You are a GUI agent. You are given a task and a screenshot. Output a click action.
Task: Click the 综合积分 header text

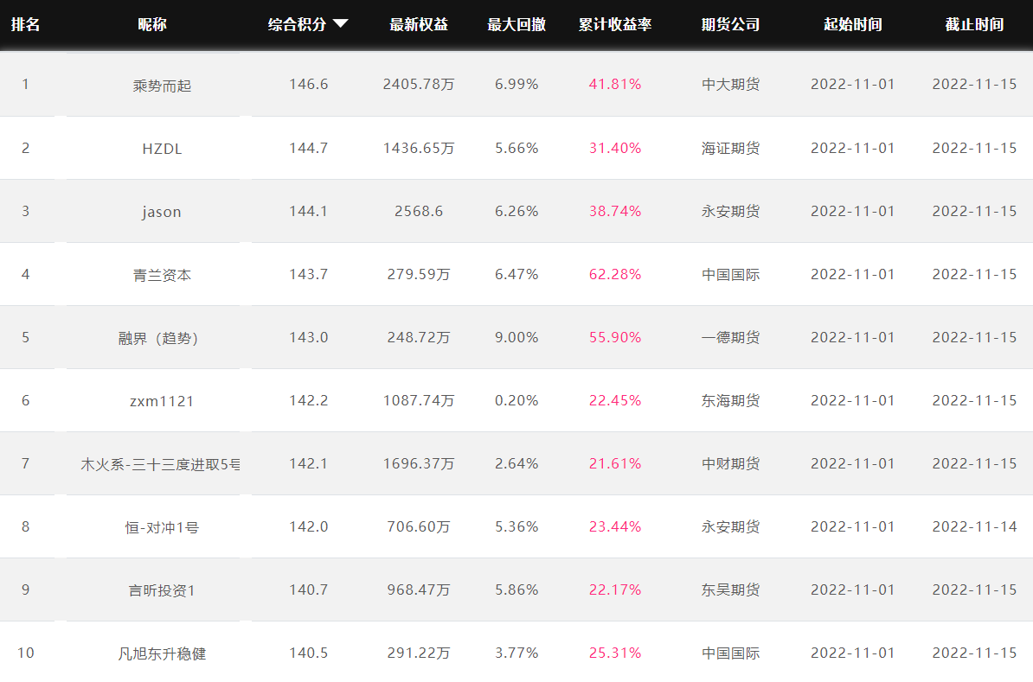297,24
